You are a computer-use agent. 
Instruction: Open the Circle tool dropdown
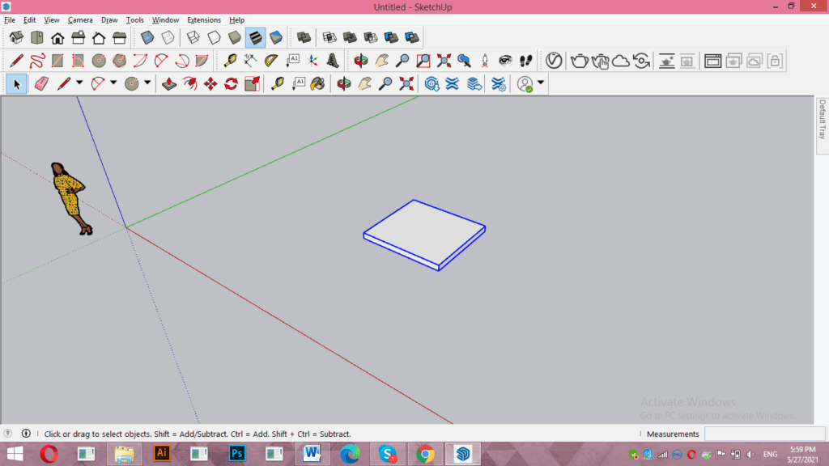146,83
